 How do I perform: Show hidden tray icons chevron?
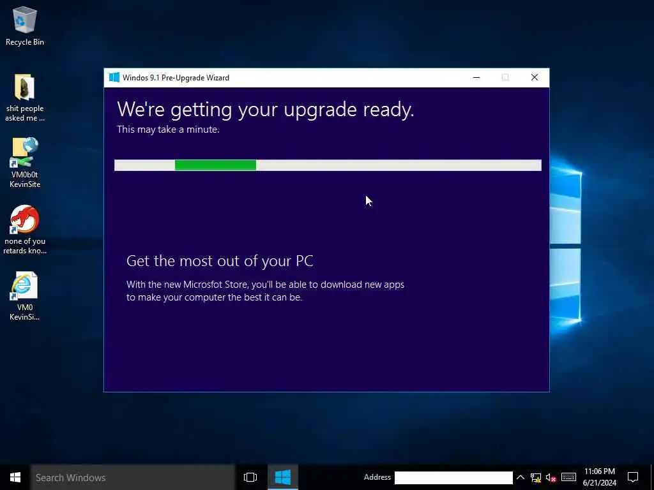pos(520,477)
